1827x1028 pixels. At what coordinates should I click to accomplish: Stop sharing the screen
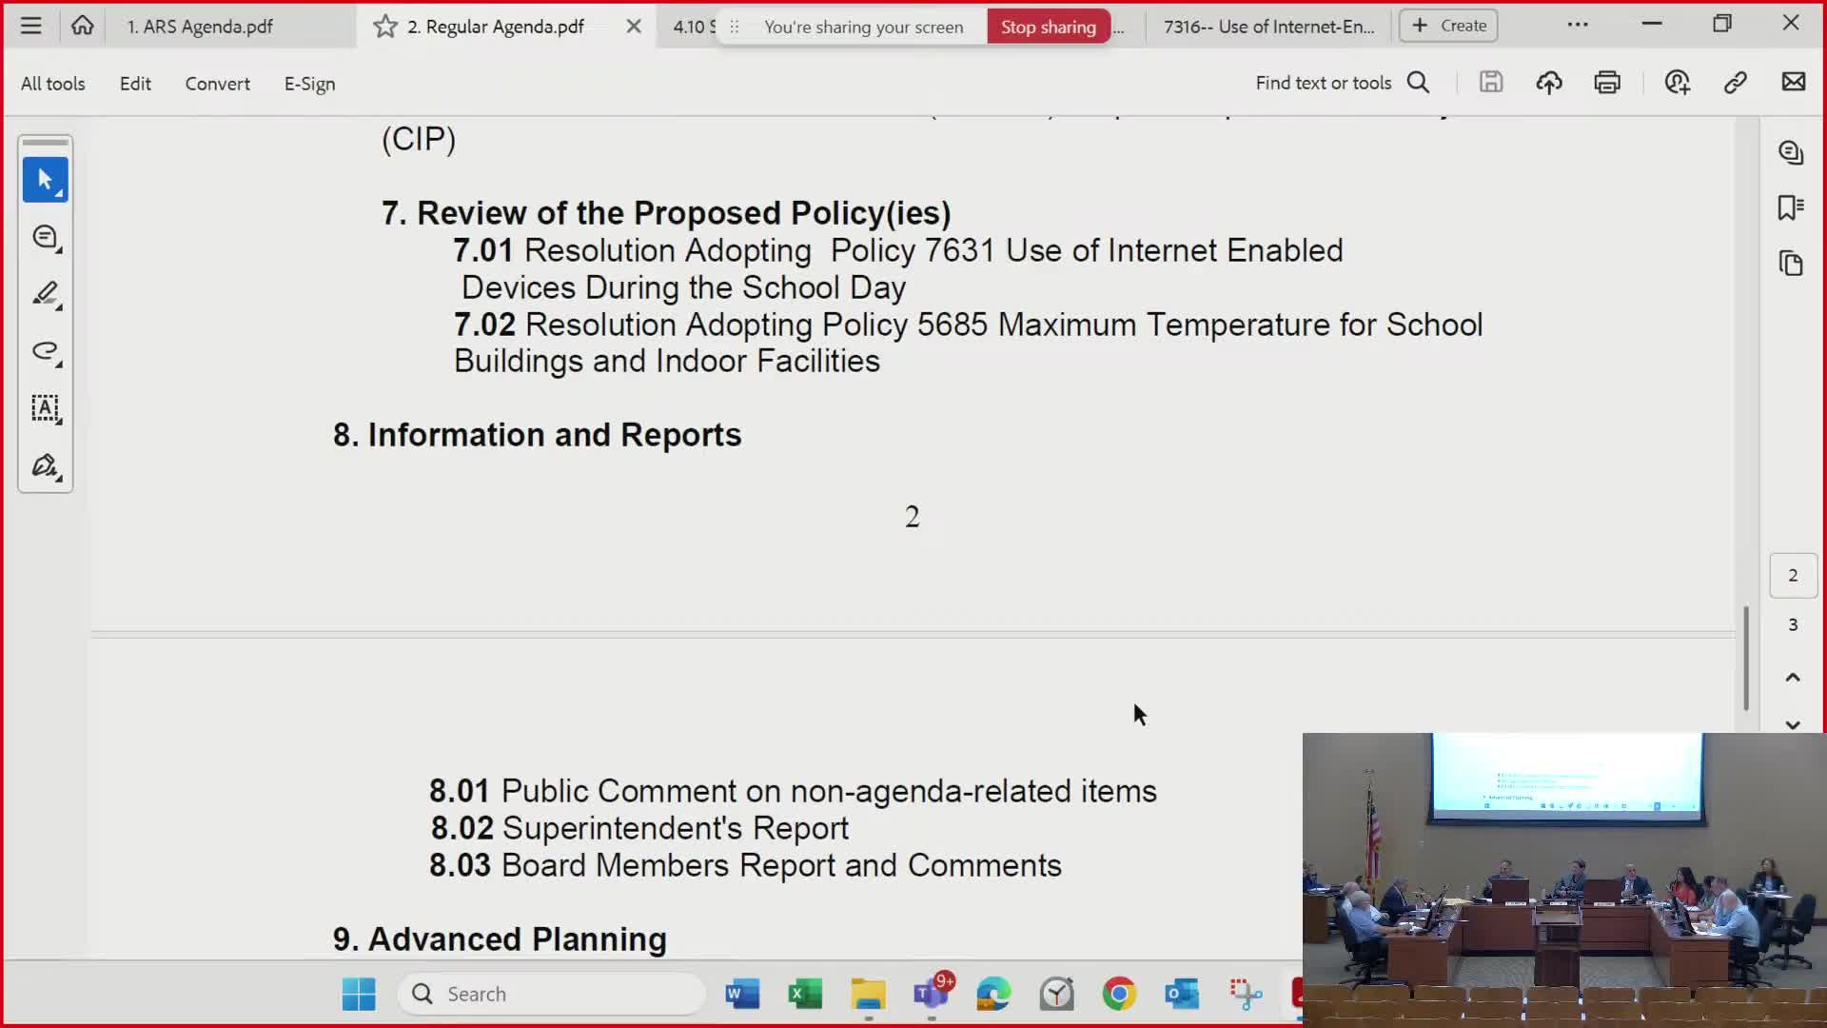point(1048,27)
